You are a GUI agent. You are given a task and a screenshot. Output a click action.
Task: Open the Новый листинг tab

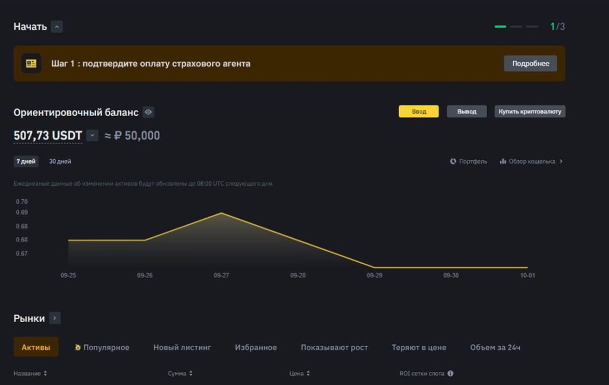pos(182,348)
